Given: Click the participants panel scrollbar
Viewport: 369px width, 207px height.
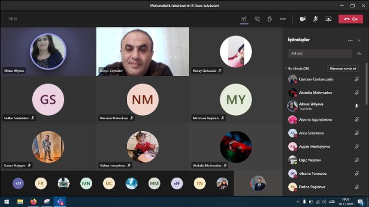Looking at the screenshot, I should [x=367, y=83].
